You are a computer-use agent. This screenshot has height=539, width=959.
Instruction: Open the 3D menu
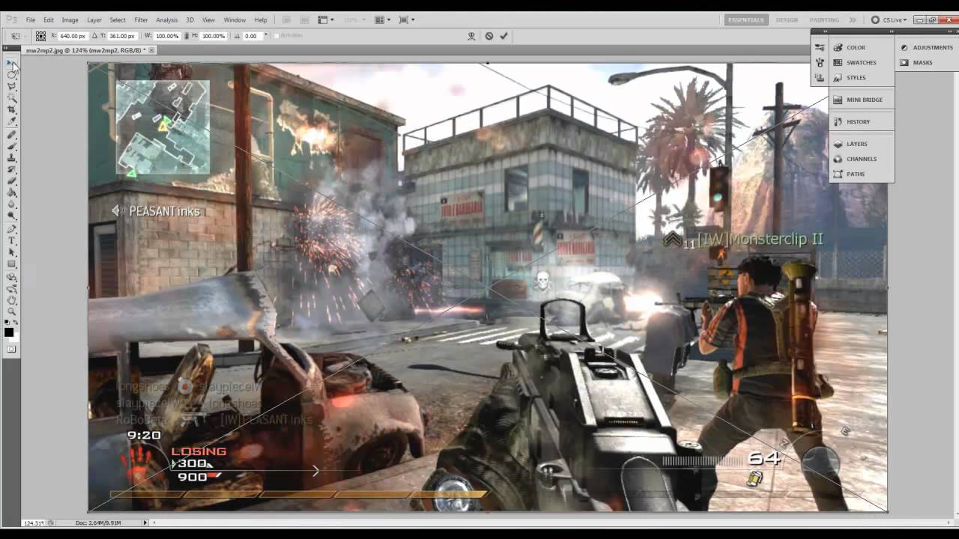tap(190, 20)
